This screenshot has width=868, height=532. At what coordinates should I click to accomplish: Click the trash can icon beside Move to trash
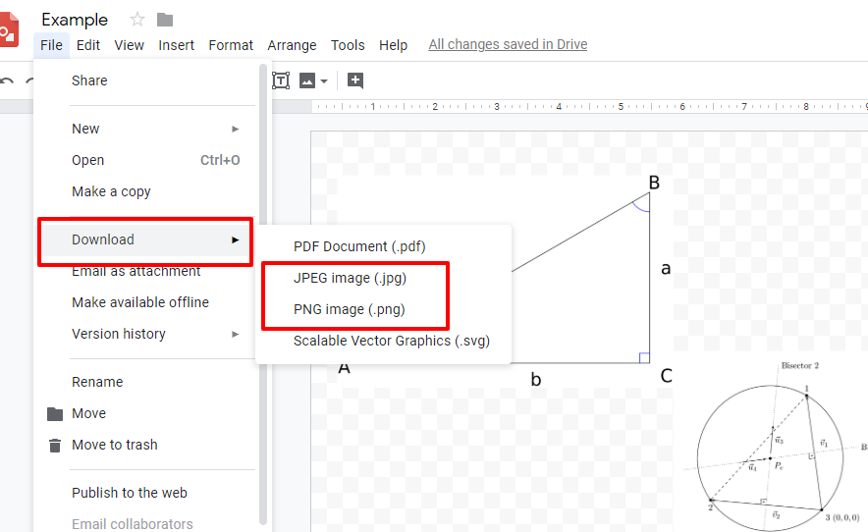click(55, 445)
